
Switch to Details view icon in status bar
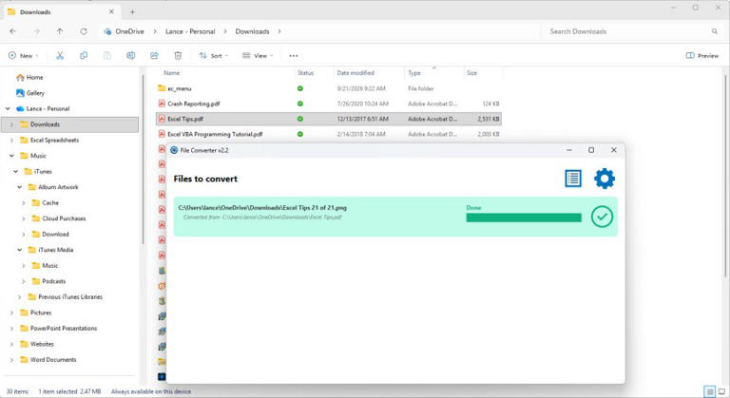(x=709, y=391)
